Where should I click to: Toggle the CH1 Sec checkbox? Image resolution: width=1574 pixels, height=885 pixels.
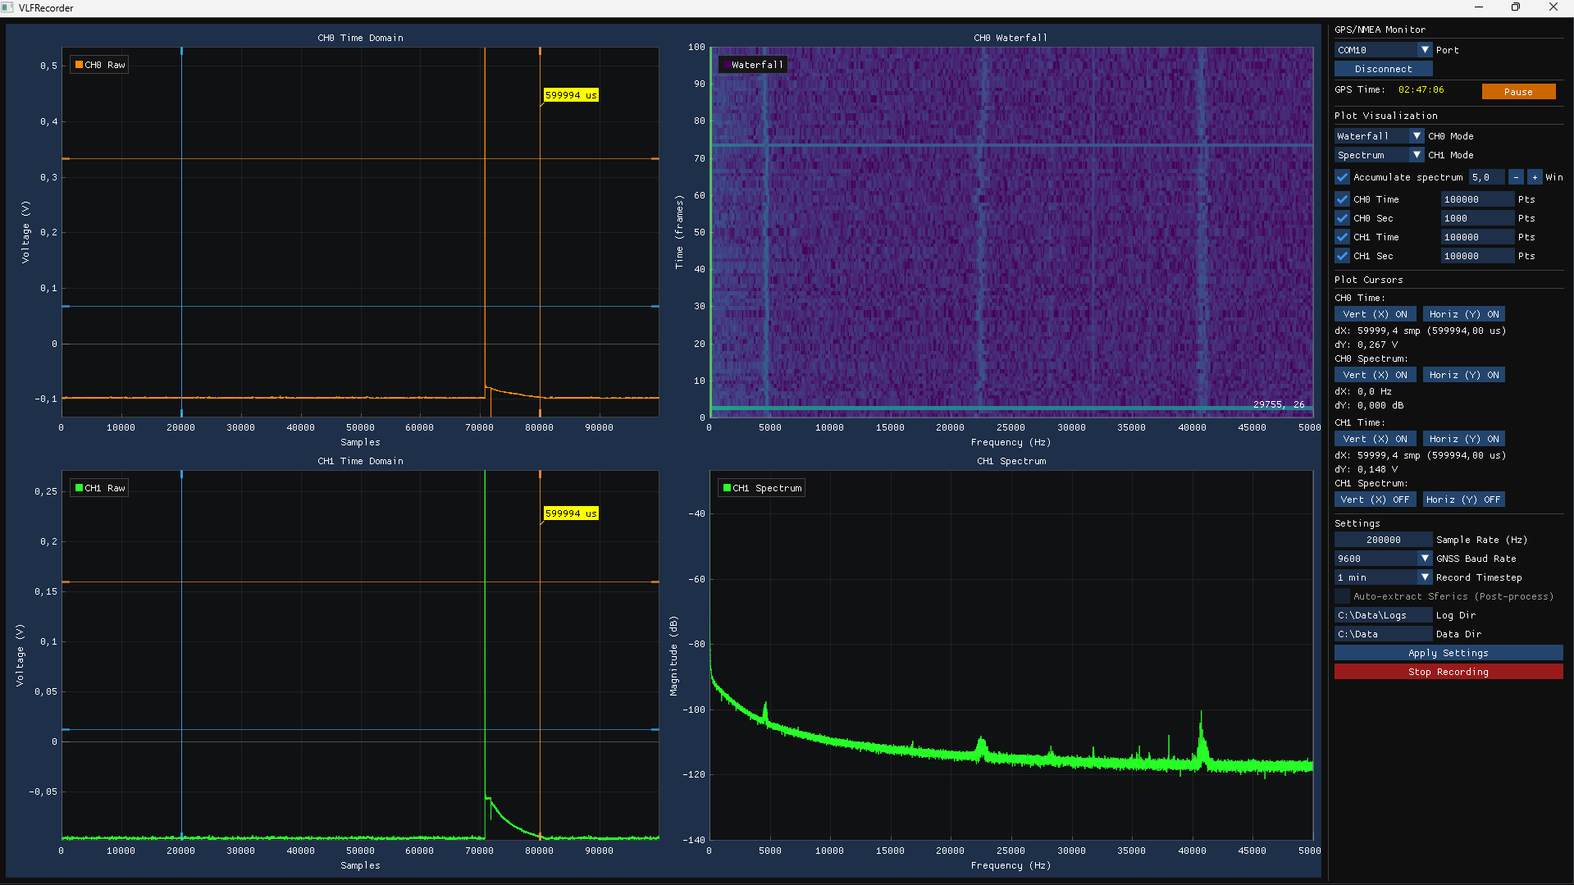tap(1342, 256)
